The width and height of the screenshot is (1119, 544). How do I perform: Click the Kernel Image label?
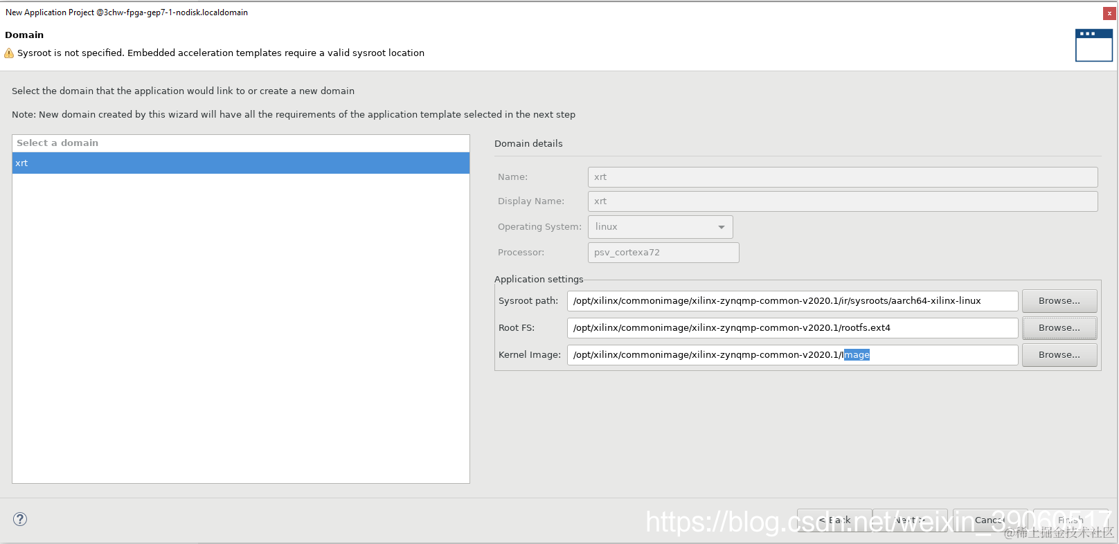point(530,355)
